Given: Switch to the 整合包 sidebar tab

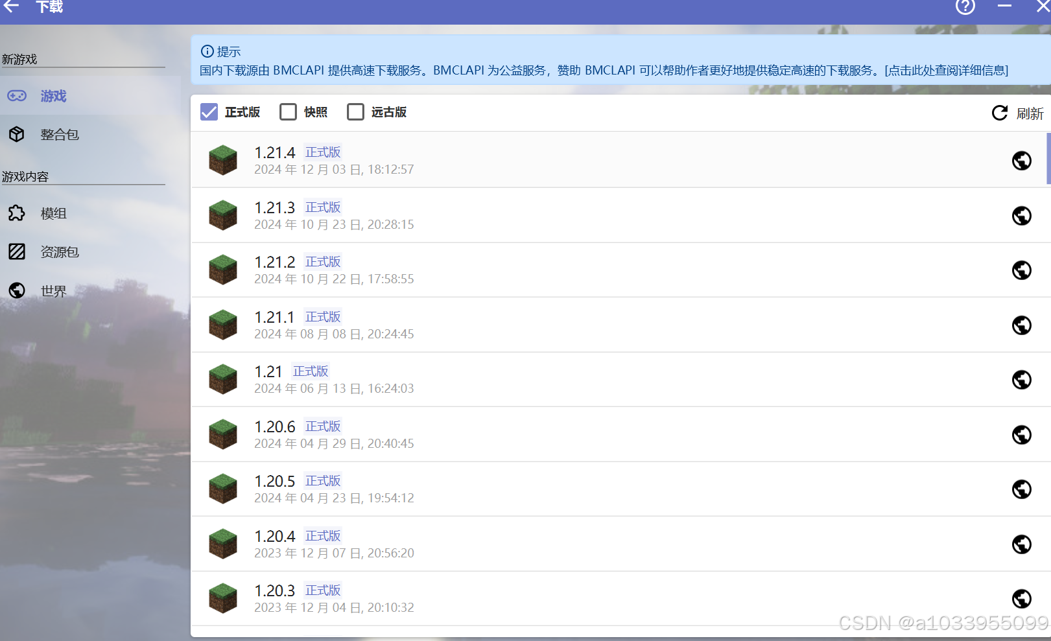Looking at the screenshot, I should click(x=90, y=134).
